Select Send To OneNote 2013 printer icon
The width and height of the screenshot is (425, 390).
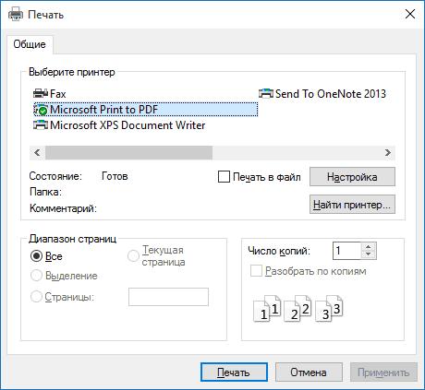click(266, 93)
